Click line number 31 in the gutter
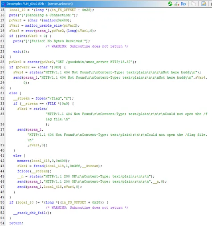The image size is (212, 226). [x=2, y=93]
